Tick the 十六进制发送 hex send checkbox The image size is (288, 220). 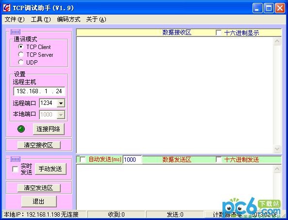(219, 159)
